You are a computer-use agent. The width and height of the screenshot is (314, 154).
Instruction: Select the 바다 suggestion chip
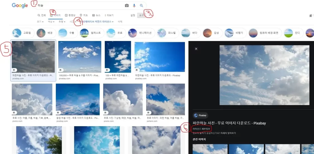[190, 33]
